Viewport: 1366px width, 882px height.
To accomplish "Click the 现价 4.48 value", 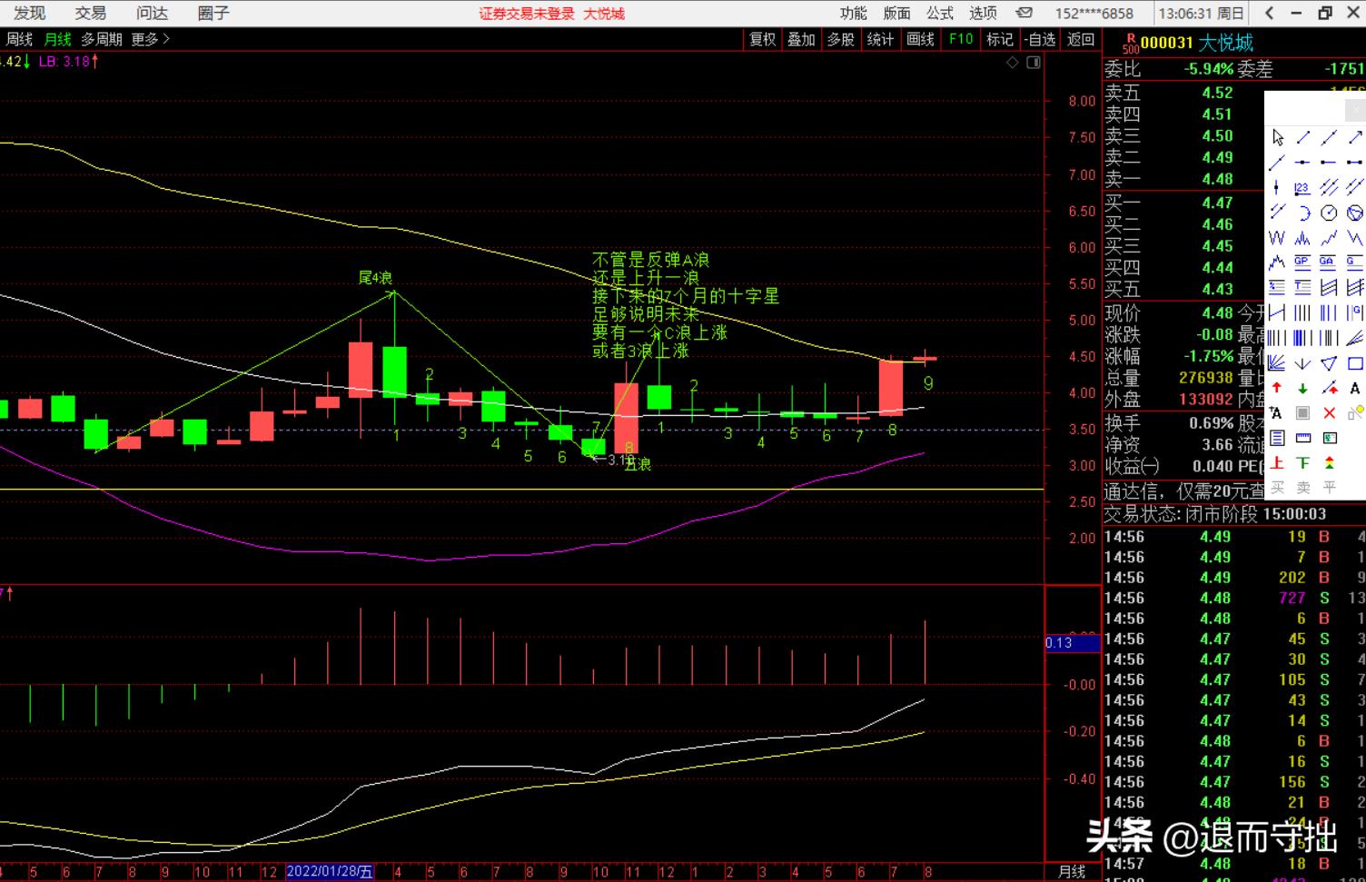I will pos(1217,313).
